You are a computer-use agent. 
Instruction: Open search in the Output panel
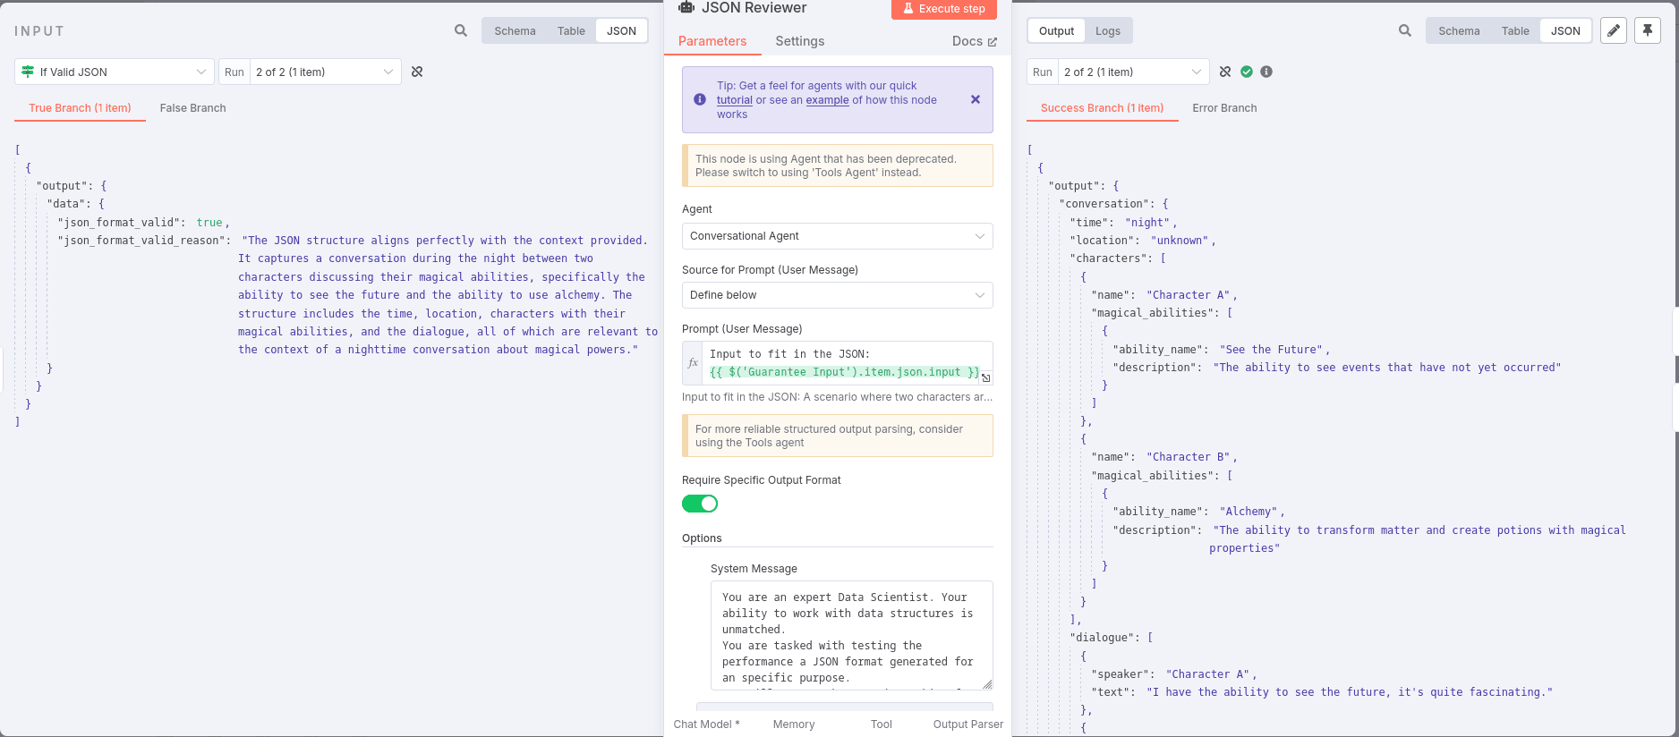tap(1405, 30)
